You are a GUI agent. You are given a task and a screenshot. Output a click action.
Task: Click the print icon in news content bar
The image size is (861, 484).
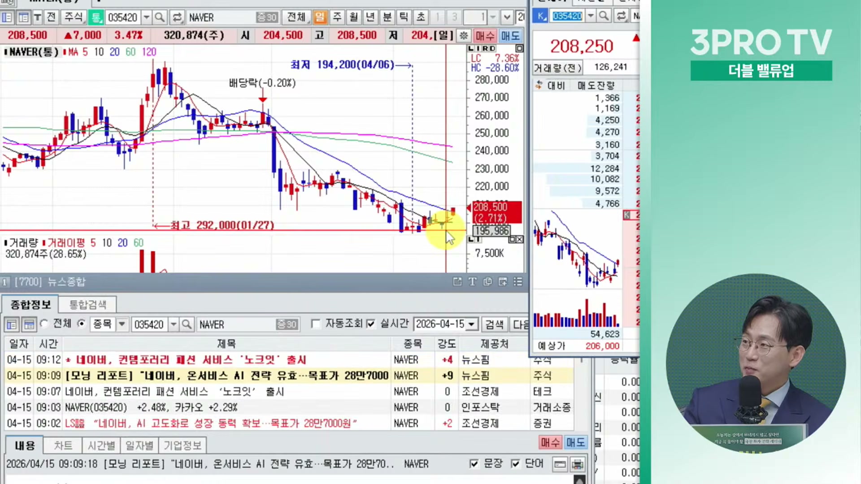578,464
